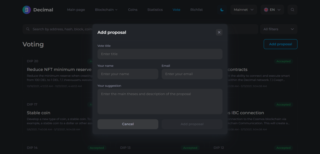Open the EN language dropdown
320x154 pixels.
tap(272, 10)
